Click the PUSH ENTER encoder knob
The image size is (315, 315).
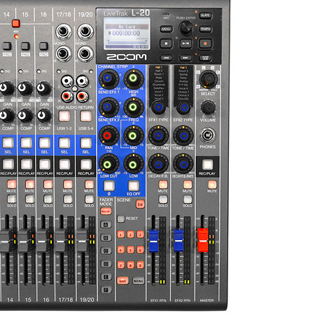[x=185, y=28]
